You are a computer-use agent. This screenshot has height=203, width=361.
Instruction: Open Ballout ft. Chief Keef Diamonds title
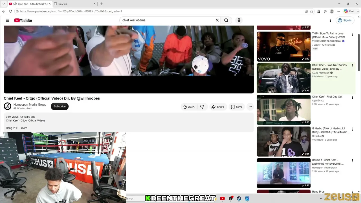coord(328,162)
